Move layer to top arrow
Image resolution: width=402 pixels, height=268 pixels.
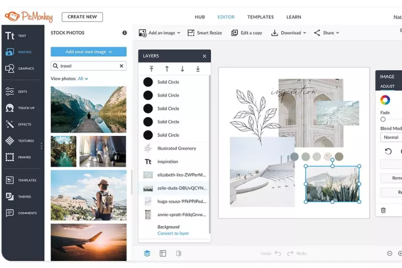coord(152,69)
